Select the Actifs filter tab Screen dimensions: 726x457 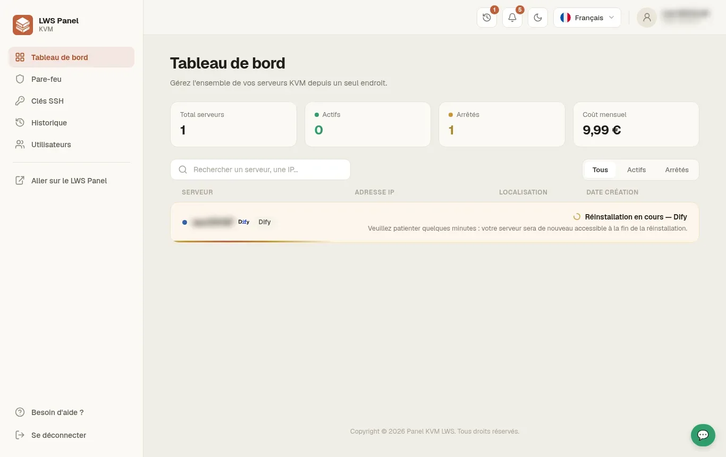coord(636,170)
